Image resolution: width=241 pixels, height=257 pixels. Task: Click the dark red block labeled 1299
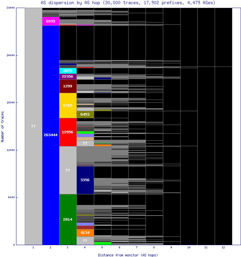point(68,86)
